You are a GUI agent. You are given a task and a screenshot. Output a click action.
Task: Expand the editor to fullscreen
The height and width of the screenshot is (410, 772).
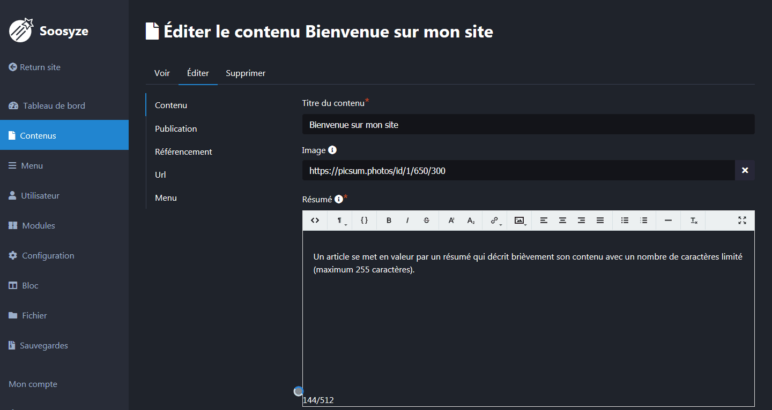click(x=742, y=221)
